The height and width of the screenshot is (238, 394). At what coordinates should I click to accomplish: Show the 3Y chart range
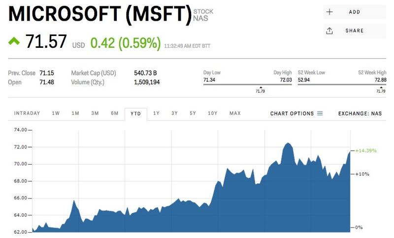click(174, 113)
